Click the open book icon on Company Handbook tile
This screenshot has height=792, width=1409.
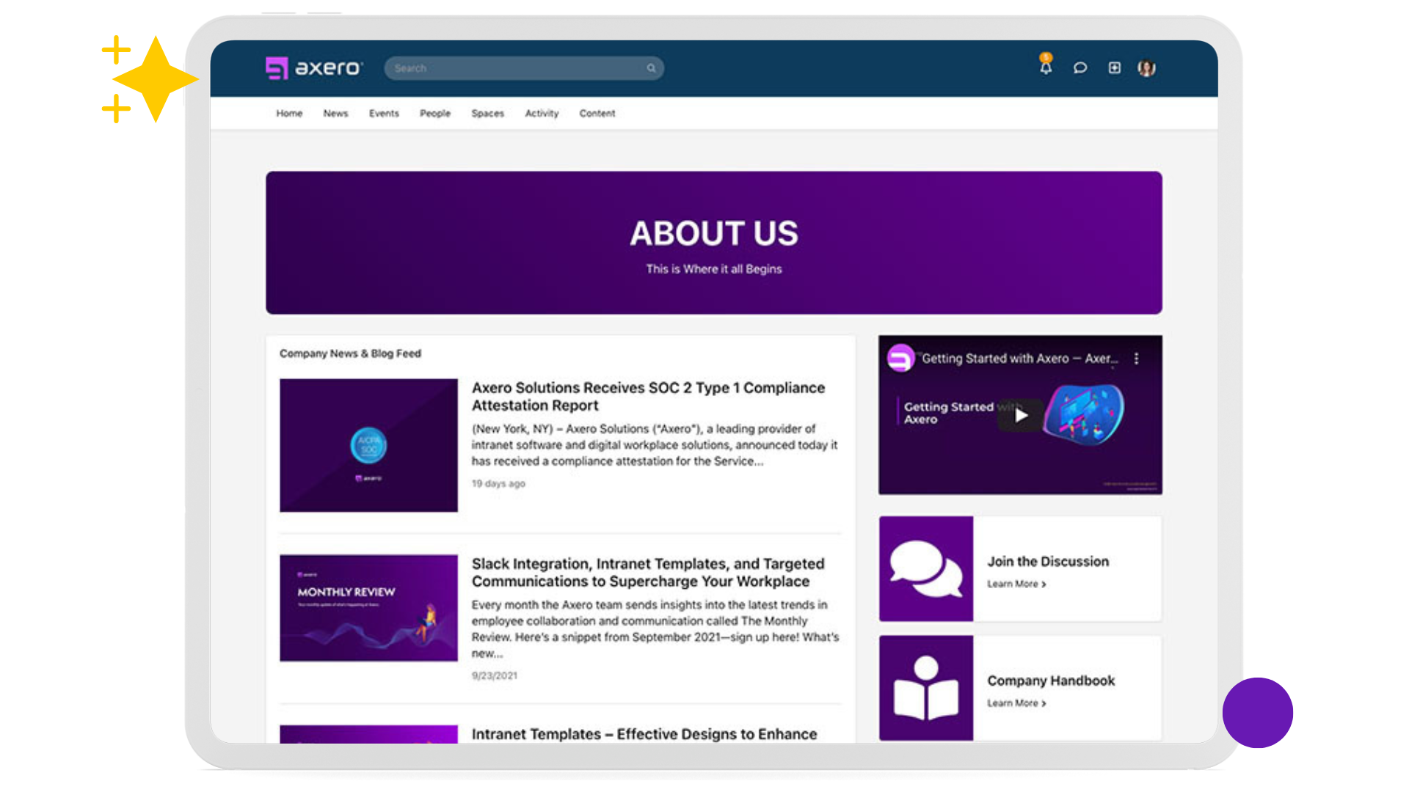click(x=925, y=687)
